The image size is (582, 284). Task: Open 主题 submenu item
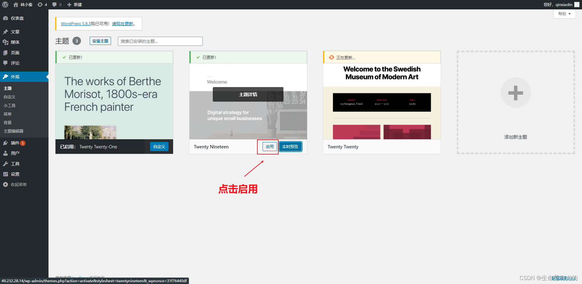(8, 88)
